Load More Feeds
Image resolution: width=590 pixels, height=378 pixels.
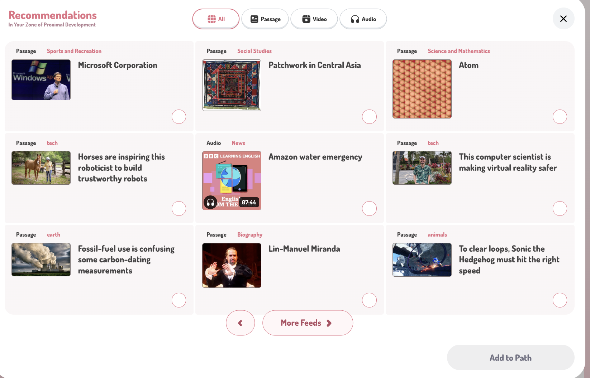click(x=308, y=323)
